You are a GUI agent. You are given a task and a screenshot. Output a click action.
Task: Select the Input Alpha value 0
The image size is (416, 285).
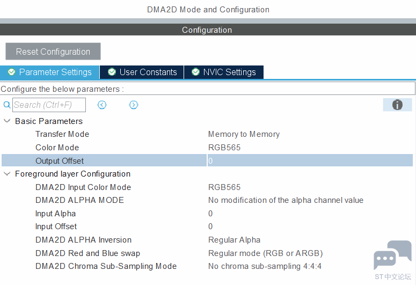[x=210, y=214]
